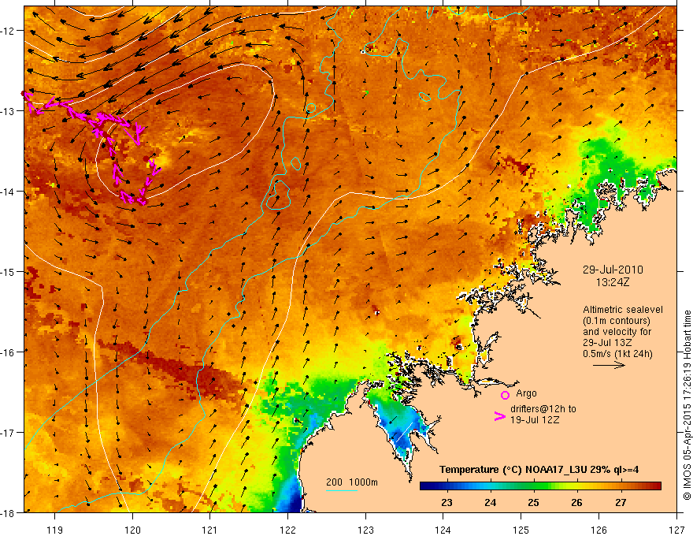Click the 19-Jul 12Z text
Screen dimensions: 693x536
point(535,419)
